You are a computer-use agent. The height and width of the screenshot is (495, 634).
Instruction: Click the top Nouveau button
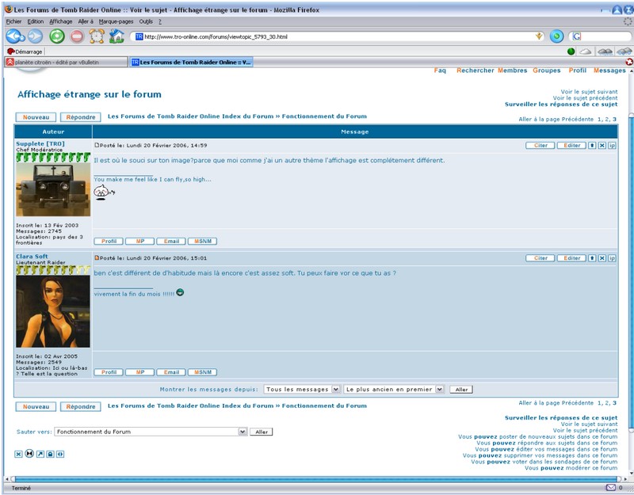point(36,117)
